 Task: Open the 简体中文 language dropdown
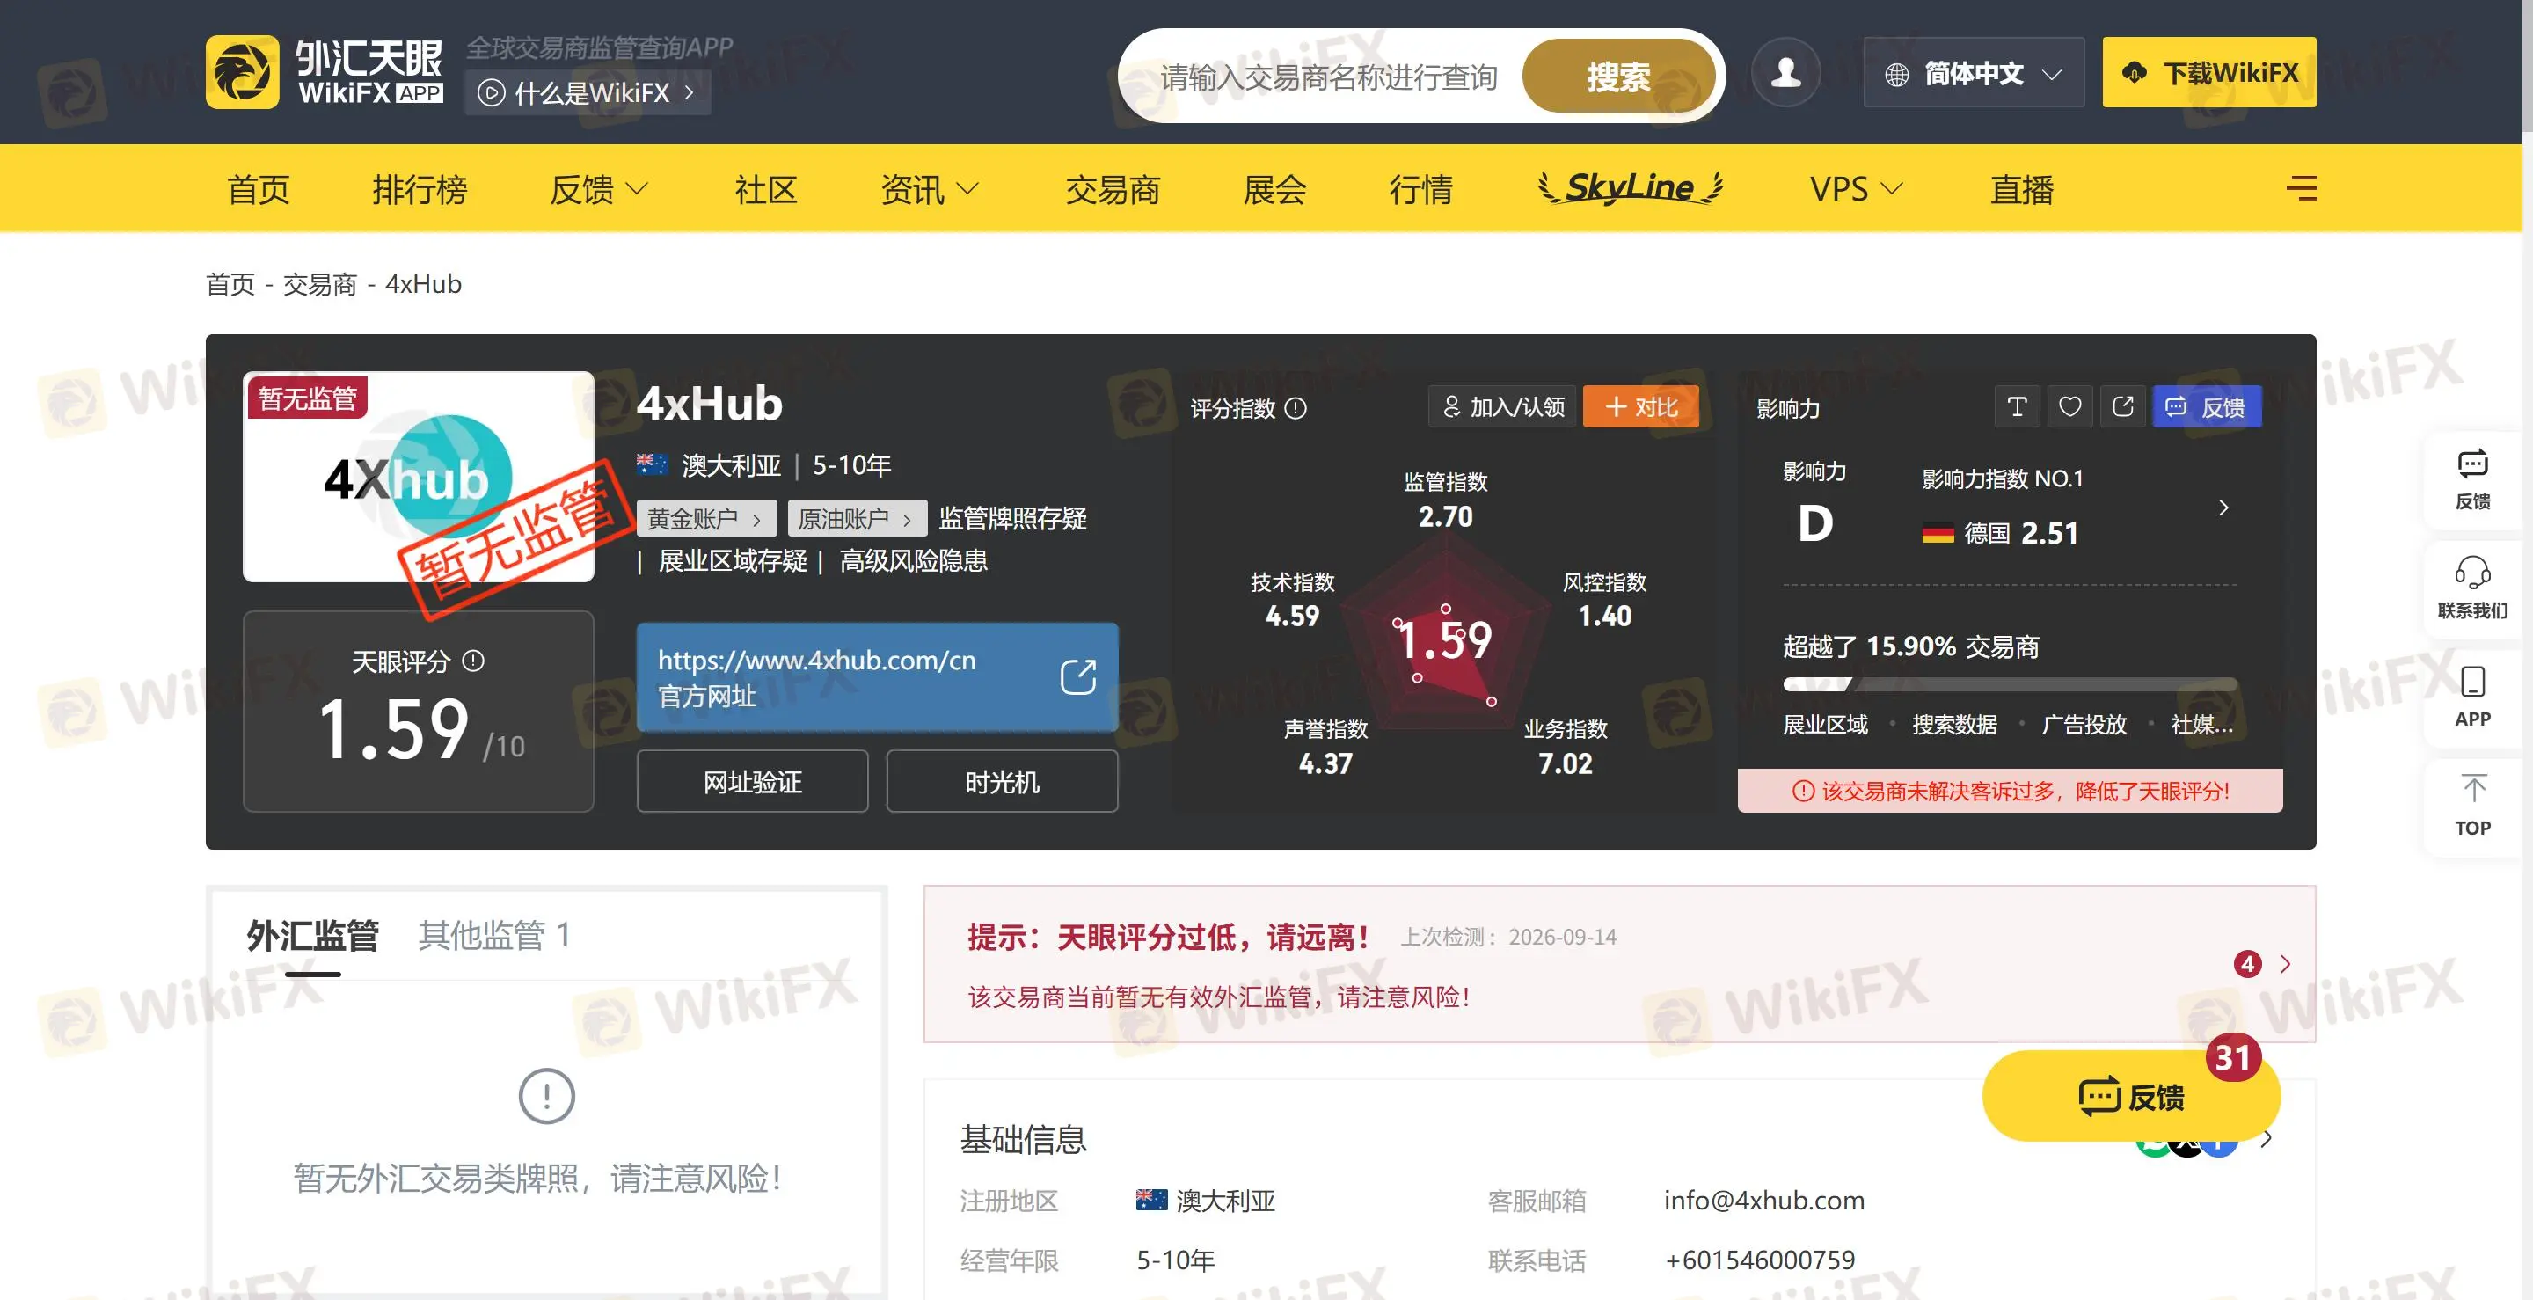(x=1973, y=73)
